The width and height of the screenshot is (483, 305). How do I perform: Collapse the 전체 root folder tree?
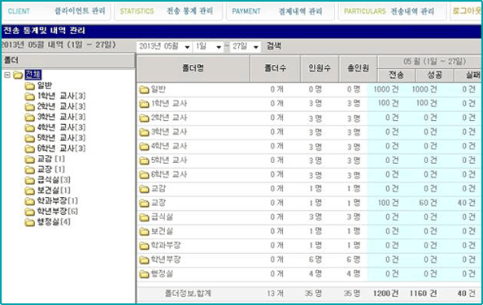coord(7,75)
